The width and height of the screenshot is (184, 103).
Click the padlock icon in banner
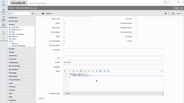(x=35, y=8)
